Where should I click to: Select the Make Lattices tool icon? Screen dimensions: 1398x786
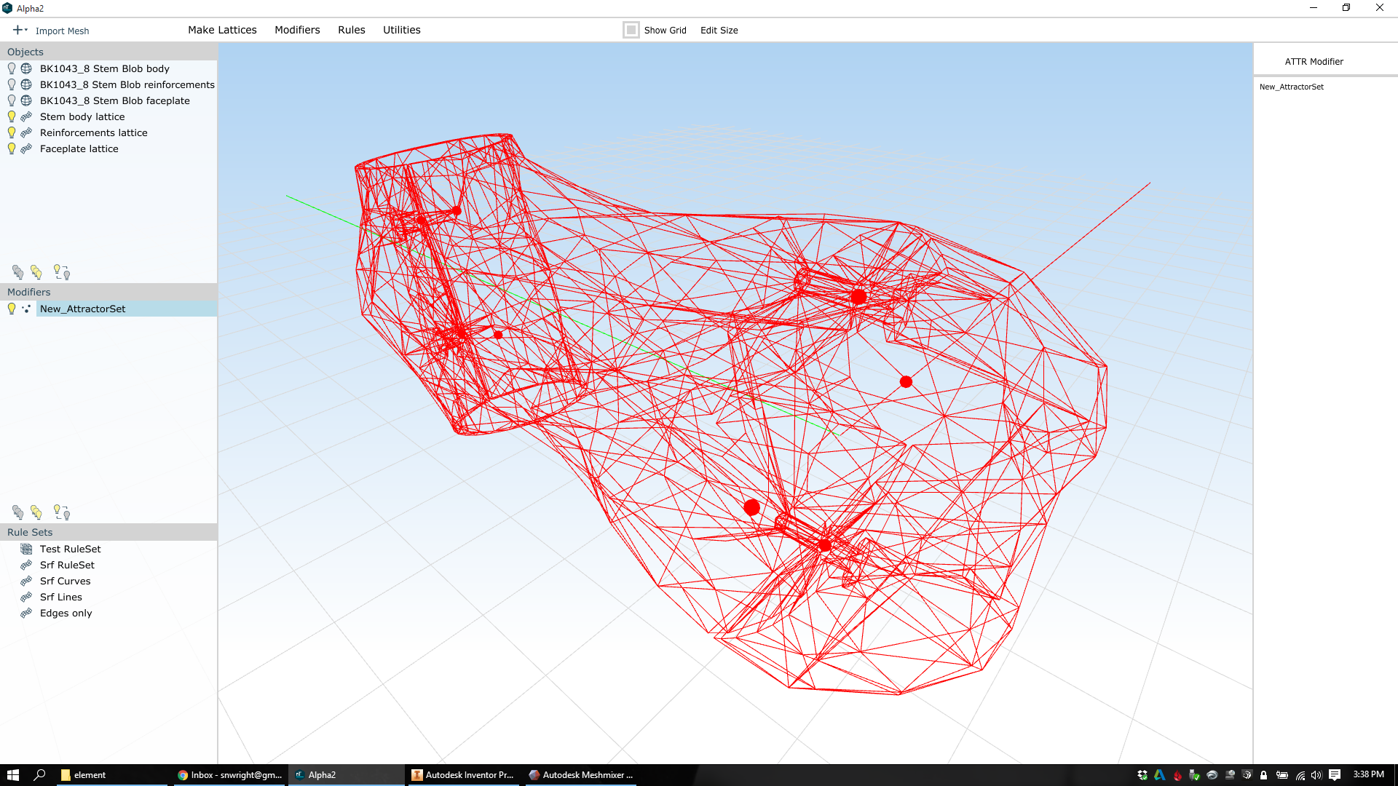click(x=223, y=30)
